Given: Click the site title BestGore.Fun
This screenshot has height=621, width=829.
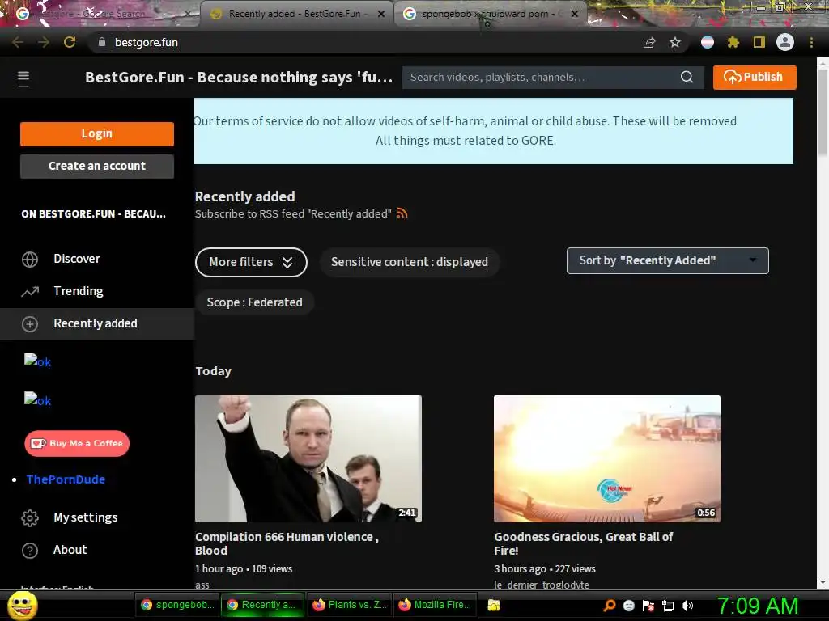Looking at the screenshot, I should (x=239, y=77).
